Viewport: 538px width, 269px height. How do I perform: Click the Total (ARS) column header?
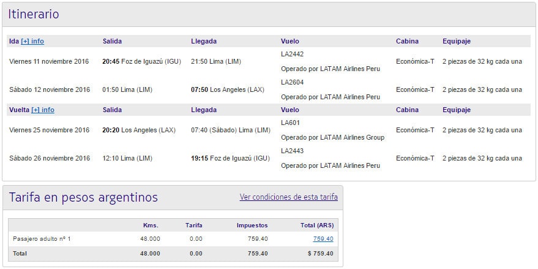[x=316, y=225]
